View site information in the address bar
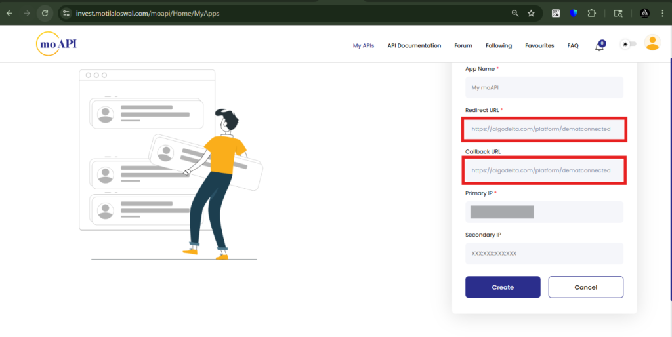The width and height of the screenshot is (672, 337). coord(66,13)
